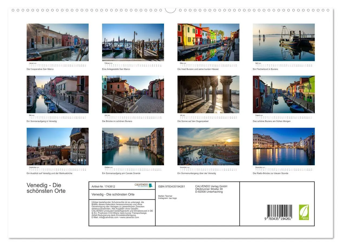Open the Dogenpalast columns photo

tap(208, 94)
